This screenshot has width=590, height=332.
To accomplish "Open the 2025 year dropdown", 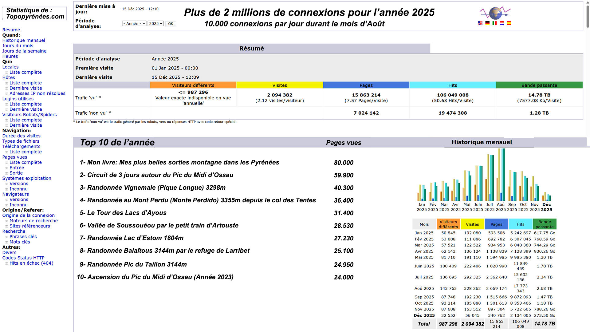I will (x=155, y=24).
